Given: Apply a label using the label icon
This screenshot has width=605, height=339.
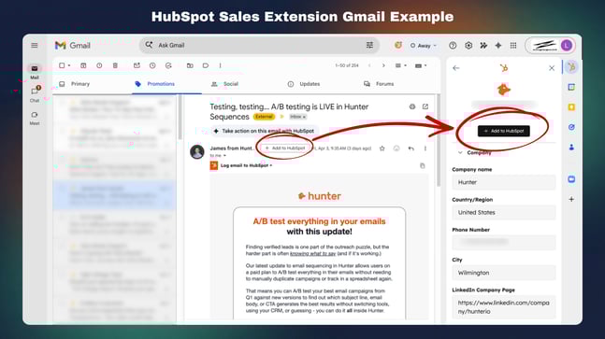Looking at the screenshot, I should (x=206, y=65).
